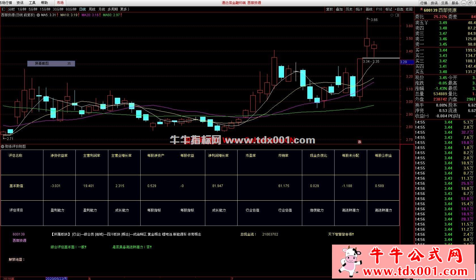This screenshot has width=476, height=280.
Task: Click the 61.175 value cell
Action: click(x=284, y=186)
